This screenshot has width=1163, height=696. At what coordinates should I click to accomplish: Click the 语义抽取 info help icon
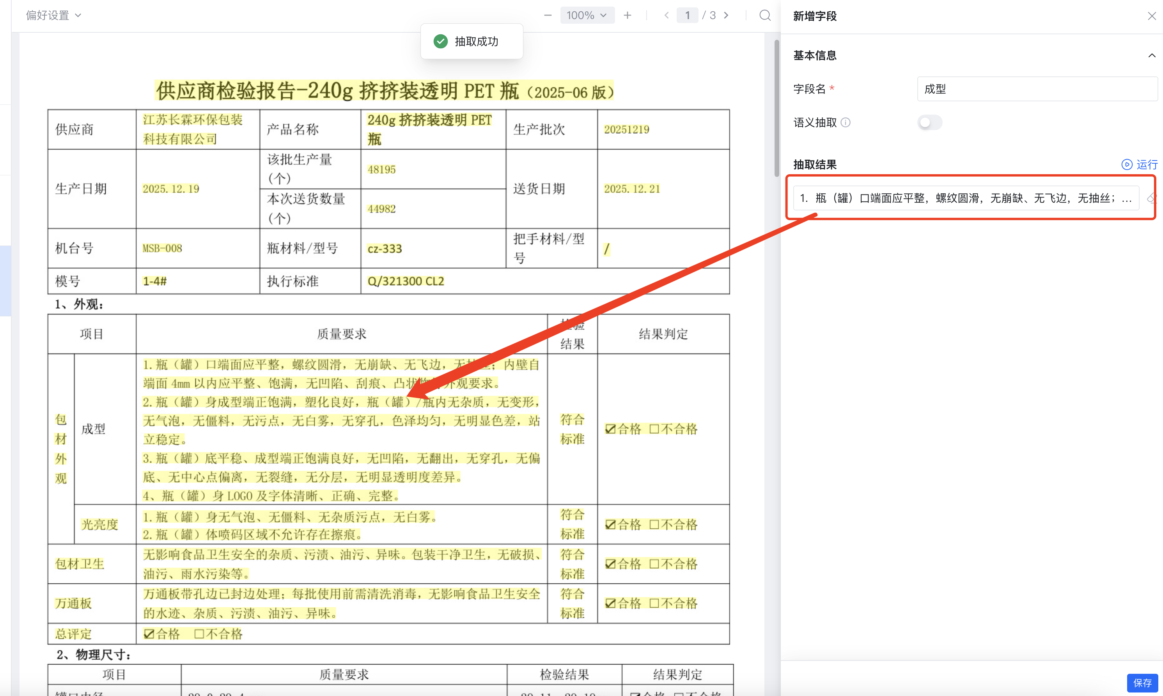tap(845, 122)
